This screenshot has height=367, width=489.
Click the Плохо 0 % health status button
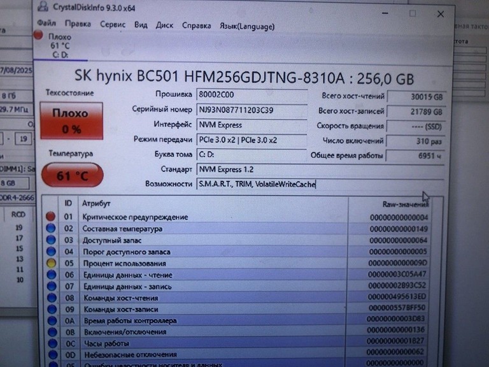[71, 121]
